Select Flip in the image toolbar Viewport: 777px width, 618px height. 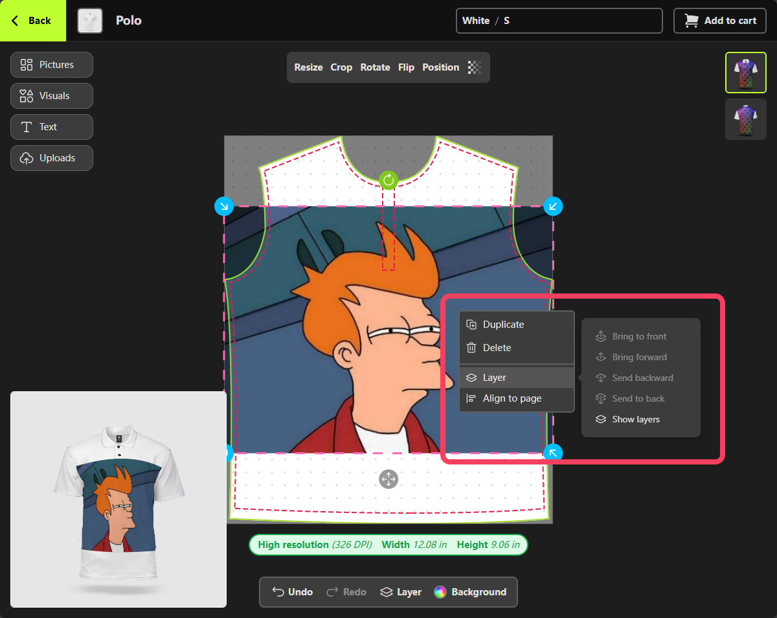point(406,67)
